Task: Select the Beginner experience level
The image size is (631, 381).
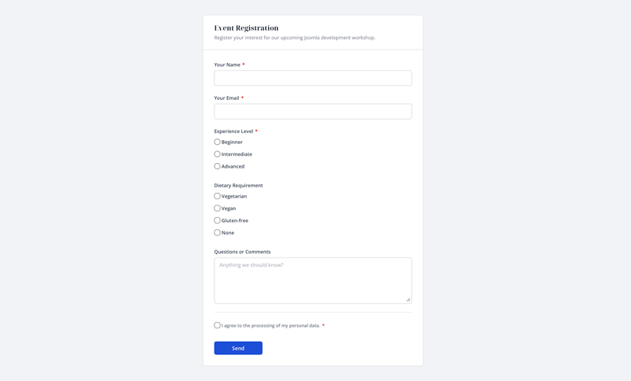Action: pos(218,142)
